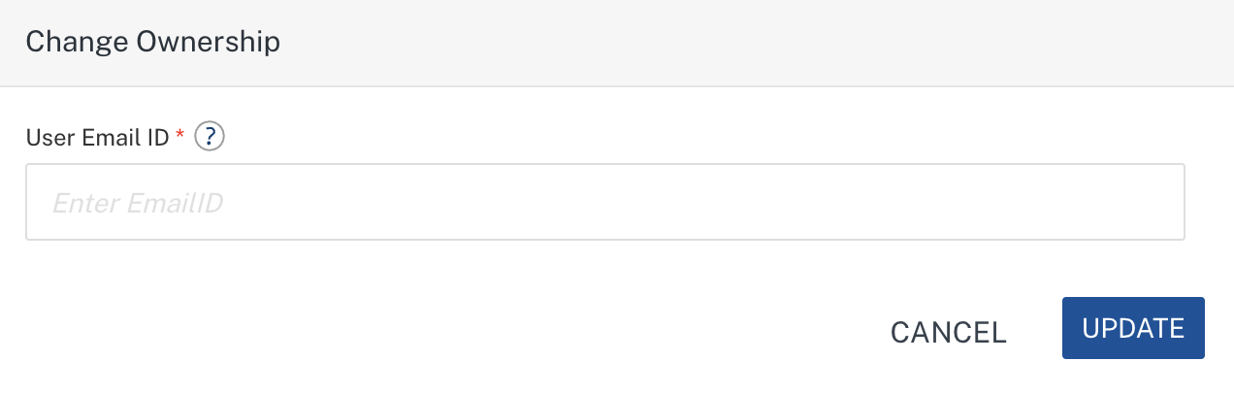1234x394 pixels.
Task: Click the Change Ownership heading text
Action: (153, 43)
